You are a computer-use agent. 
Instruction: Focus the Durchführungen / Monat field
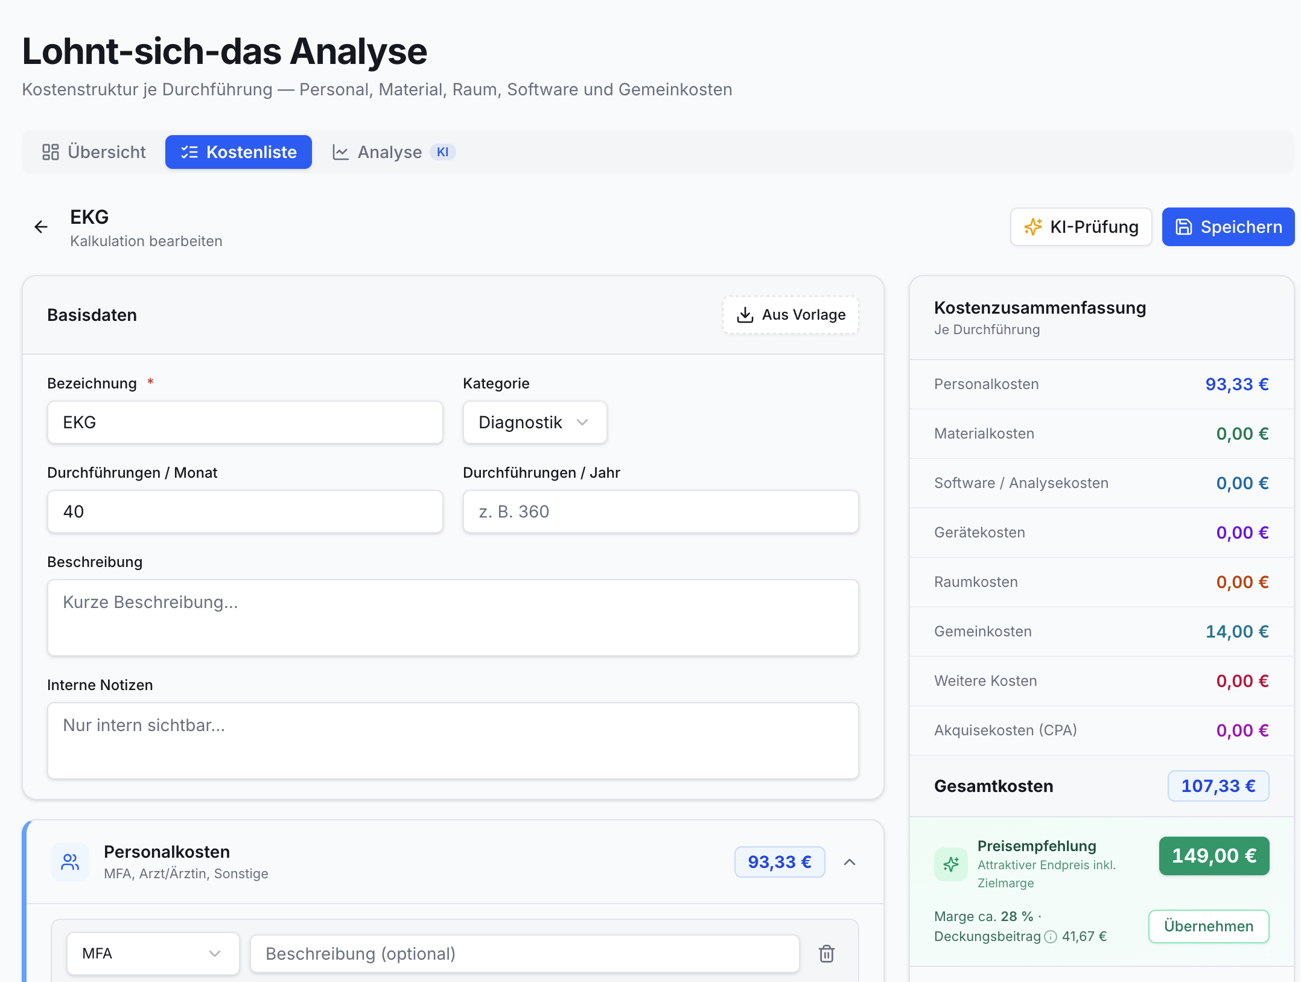pos(245,512)
